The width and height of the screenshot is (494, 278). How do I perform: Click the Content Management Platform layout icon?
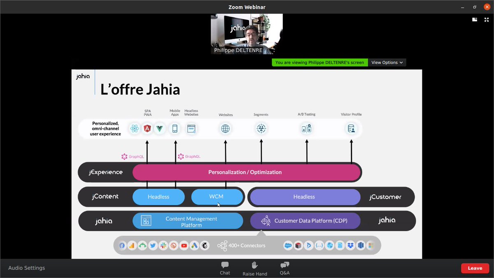(146, 221)
